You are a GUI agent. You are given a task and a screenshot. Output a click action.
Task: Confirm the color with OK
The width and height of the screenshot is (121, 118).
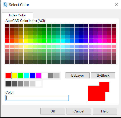click(53, 111)
